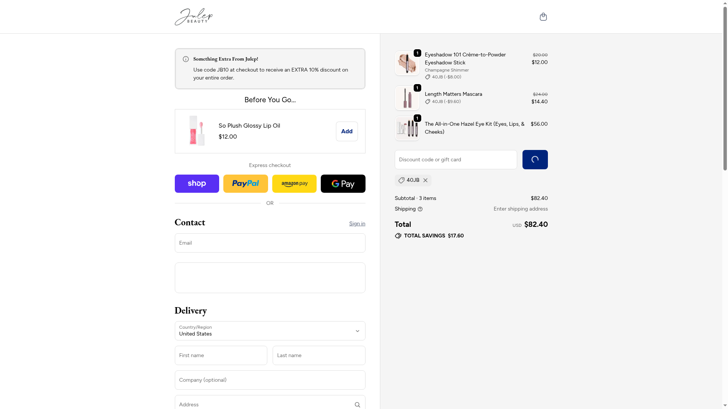Viewport: 728px width, 409px height.
Task: Click the address search magnifier icon
Action: click(x=357, y=405)
